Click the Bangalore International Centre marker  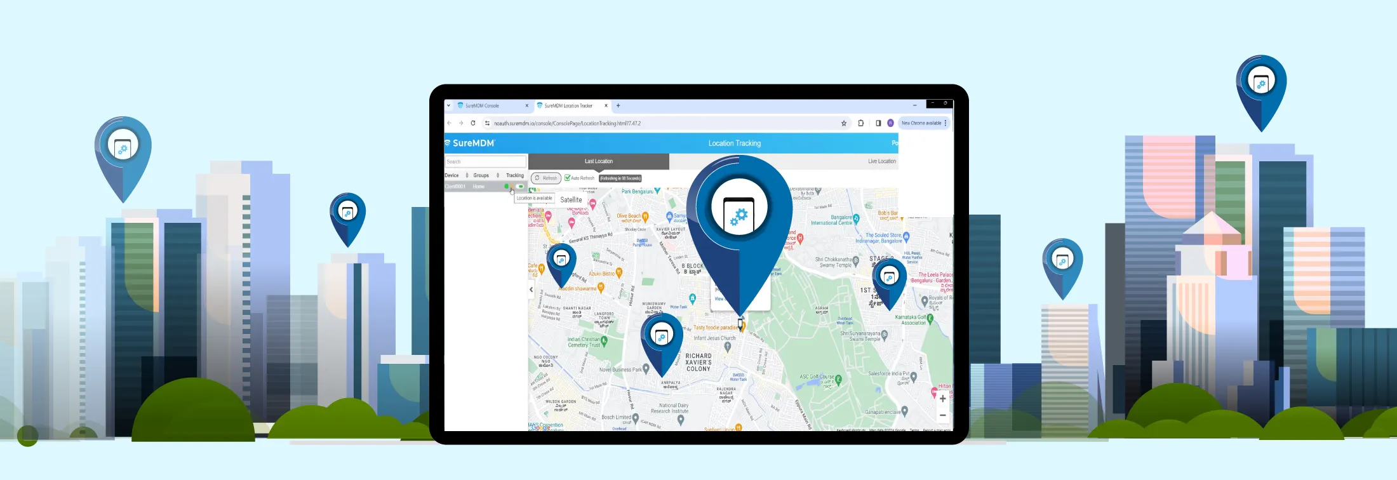click(856, 219)
